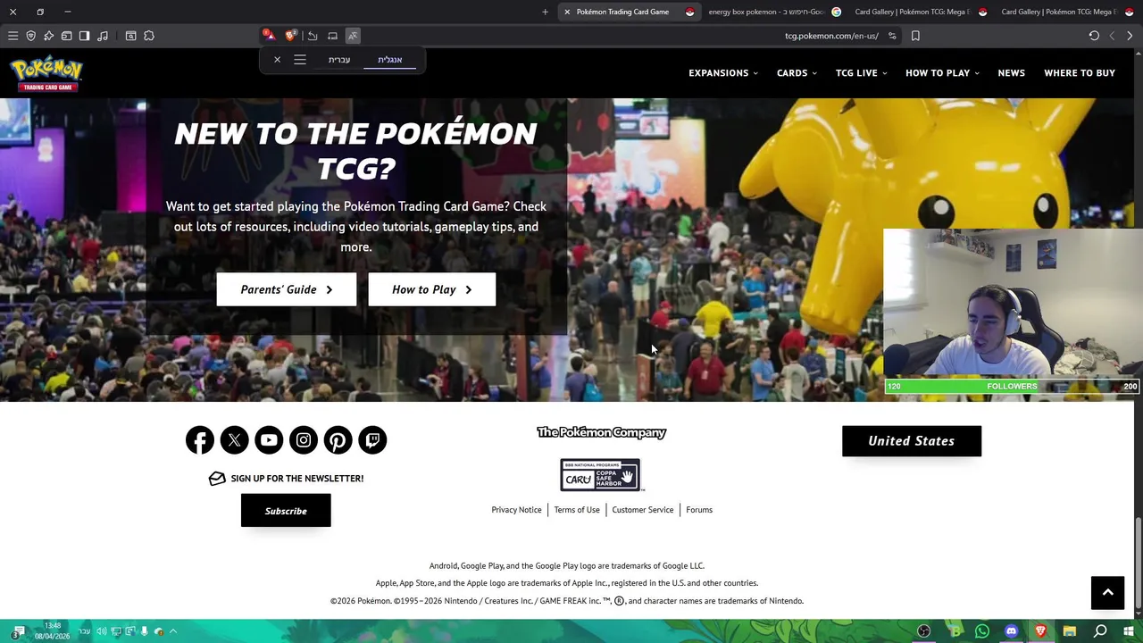Screen dimensions: 1143x643
Task: Click the How to Play hero button
Action: click(x=432, y=289)
